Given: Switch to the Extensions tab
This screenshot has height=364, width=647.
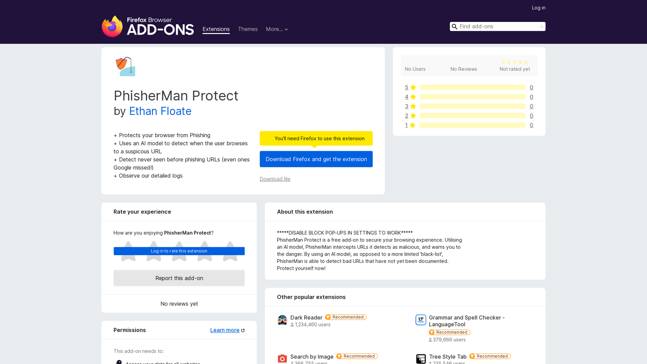Looking at the screenshot, I should (x=216, y=29).
